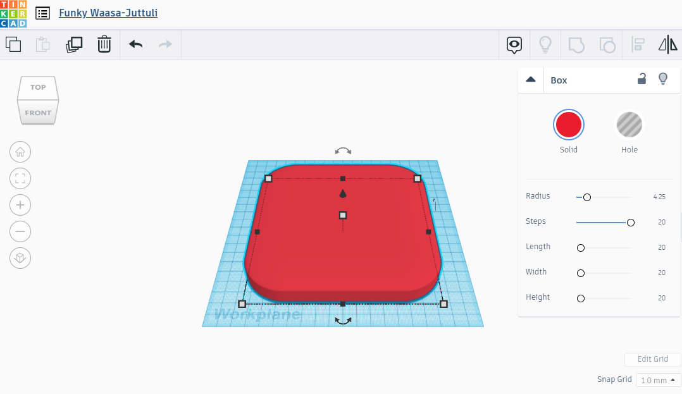Image resolution: width=682 pixels, height=394 pixels.
Task: Click the left edge midpoint handle
Action: pos(257,232)
